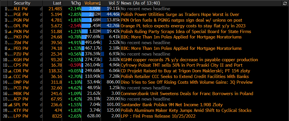Viewport: 289px width, 121px height.
Task: Click the small bar chart icon beside CDR PW
Action: click(11, 71)
